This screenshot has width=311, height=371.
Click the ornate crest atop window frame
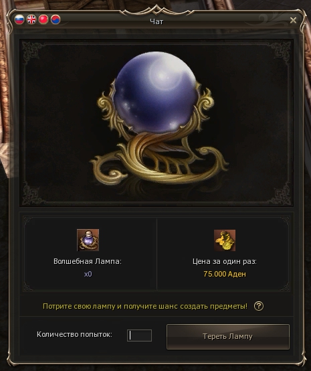point(157,10)
